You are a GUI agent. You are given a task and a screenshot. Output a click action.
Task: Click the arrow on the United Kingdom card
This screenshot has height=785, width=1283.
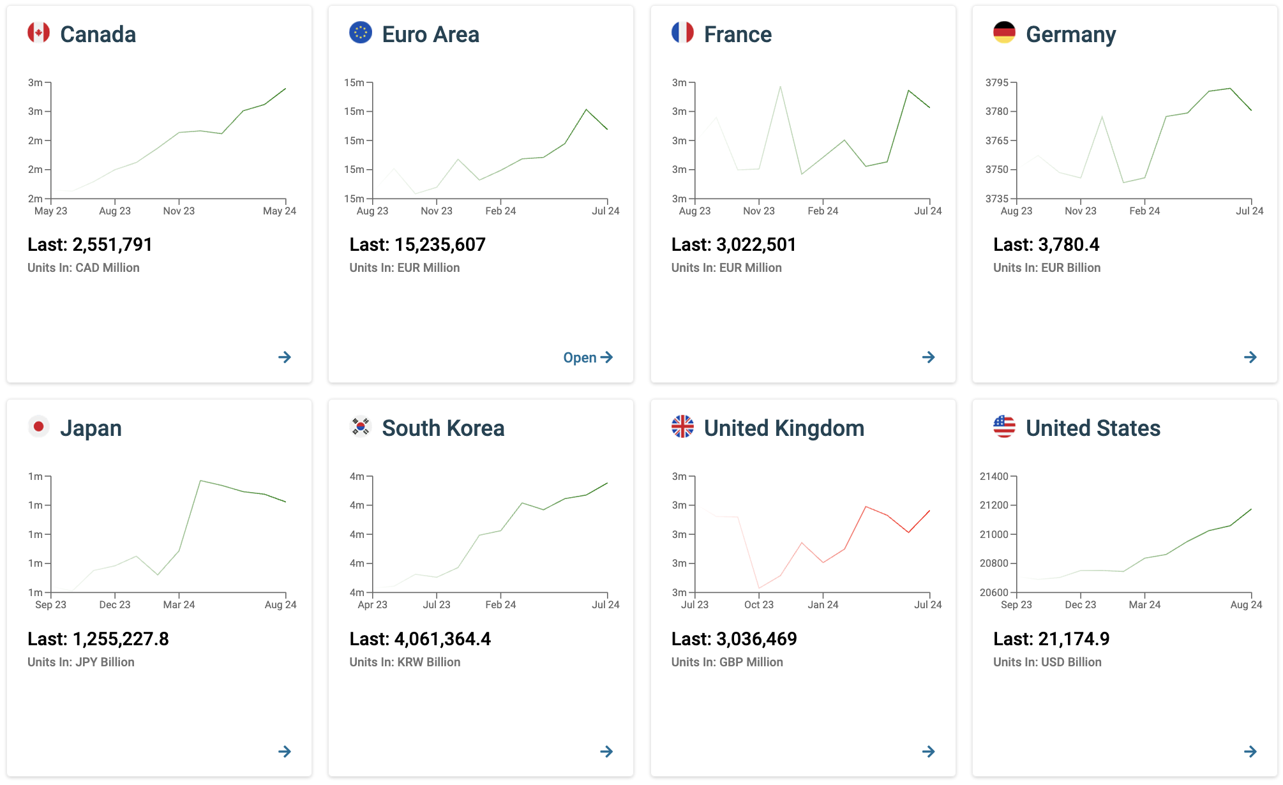coord(929,752)
